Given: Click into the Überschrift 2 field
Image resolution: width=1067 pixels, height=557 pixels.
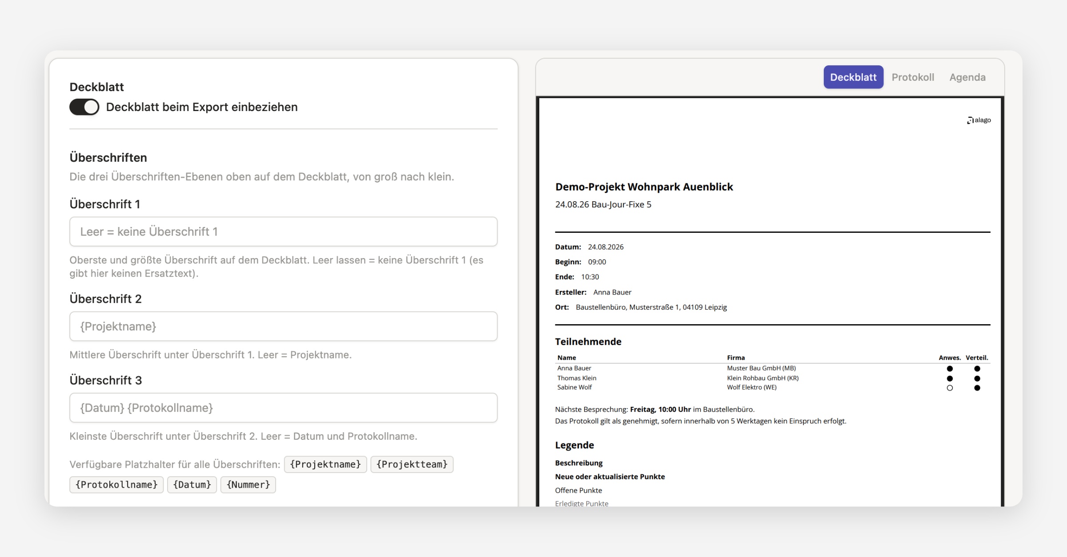Looking at the screenshot, I should pos(283,326).
